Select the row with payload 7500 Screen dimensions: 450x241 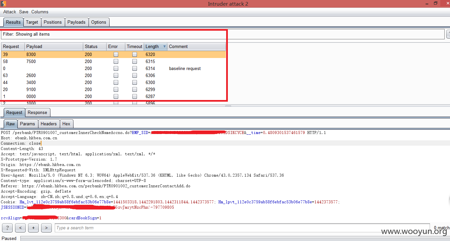coord(114,61)
